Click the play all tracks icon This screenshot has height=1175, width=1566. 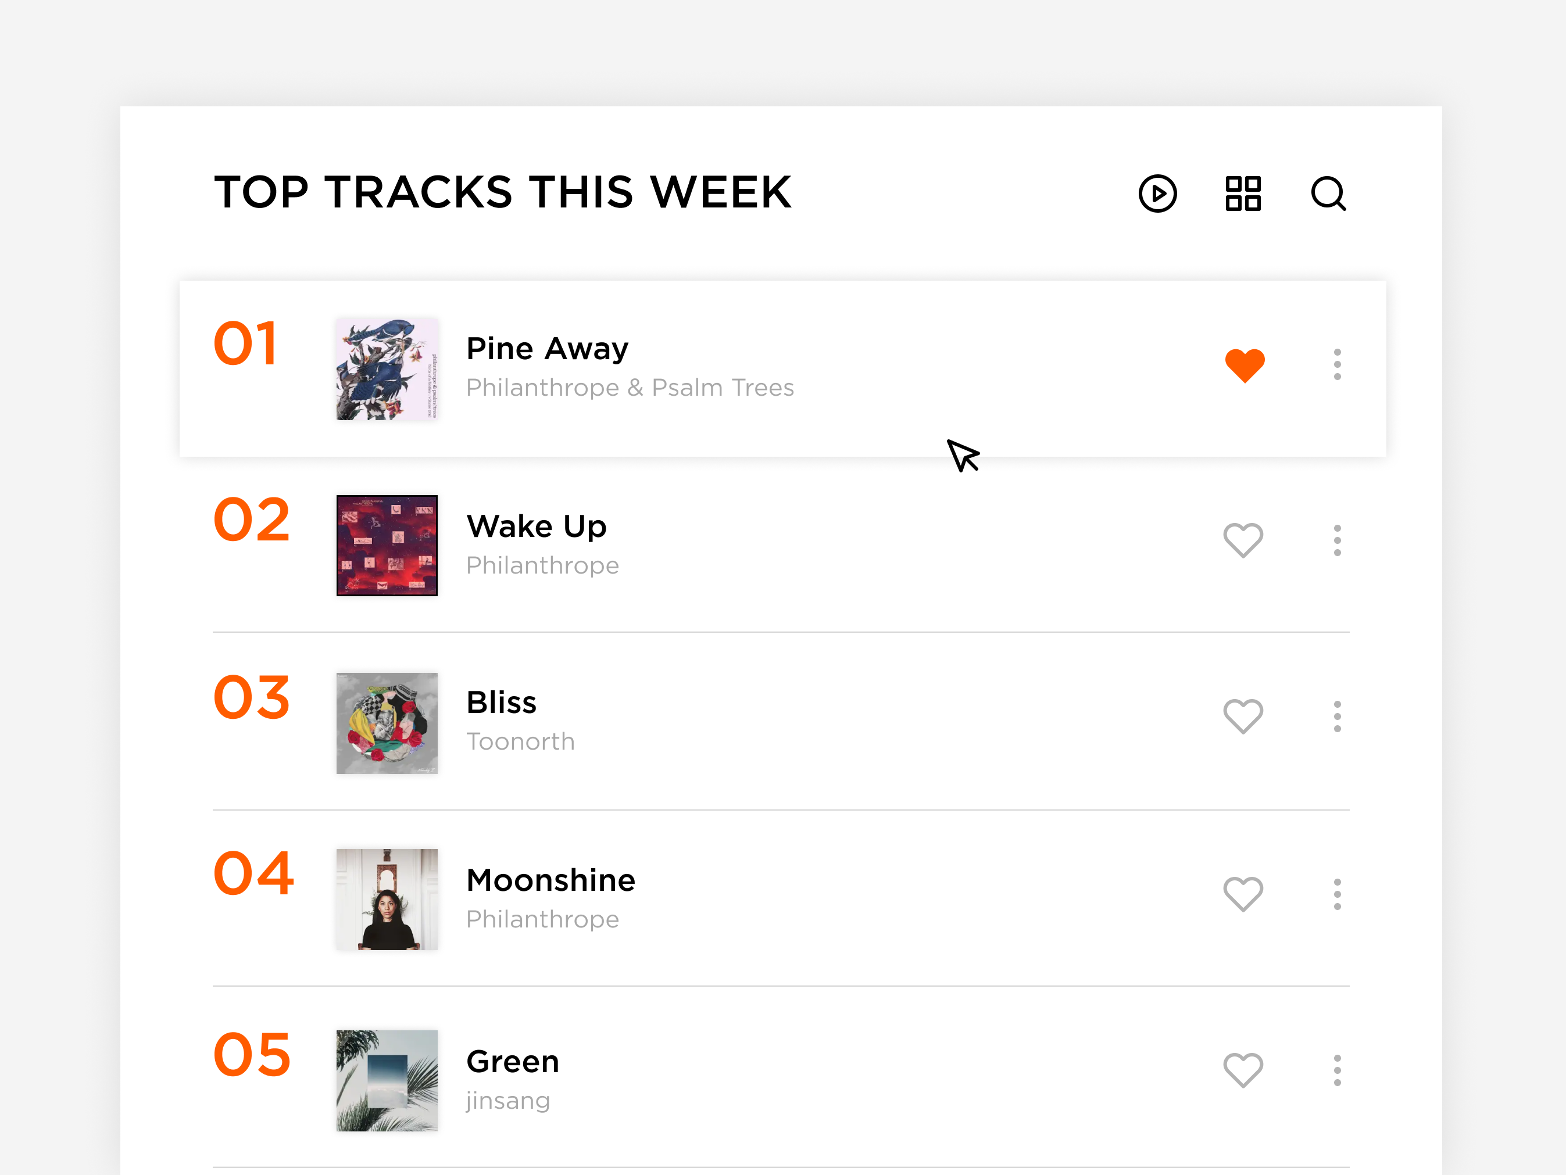pos(1157,194)
